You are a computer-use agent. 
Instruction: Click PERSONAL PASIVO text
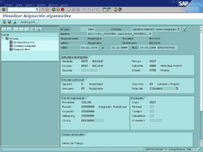[171, 66]
